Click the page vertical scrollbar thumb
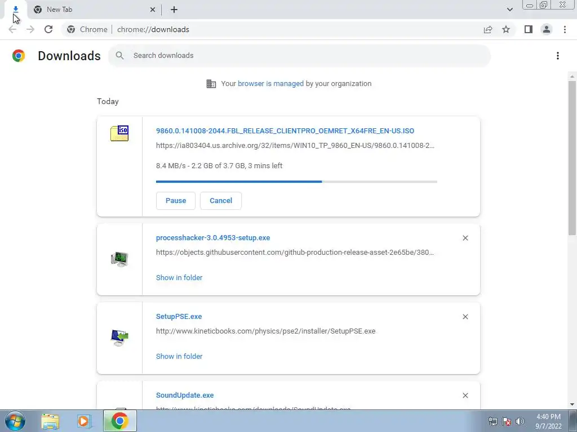 (572, 158)
